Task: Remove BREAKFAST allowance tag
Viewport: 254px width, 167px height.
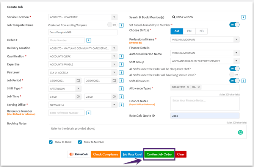Action: [x=188, y=87]
